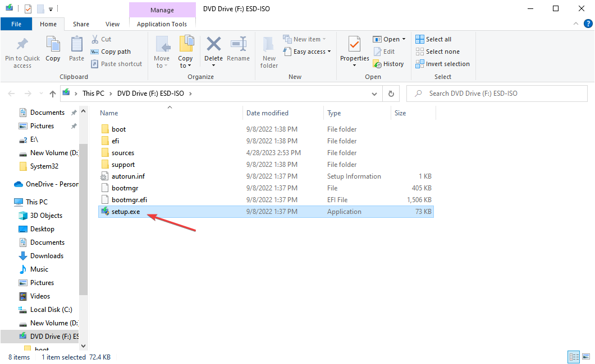Click the Manage contextual tab header
Image resolution: width=595 pixels, height=364 pixels.
[x=162, y=10]
